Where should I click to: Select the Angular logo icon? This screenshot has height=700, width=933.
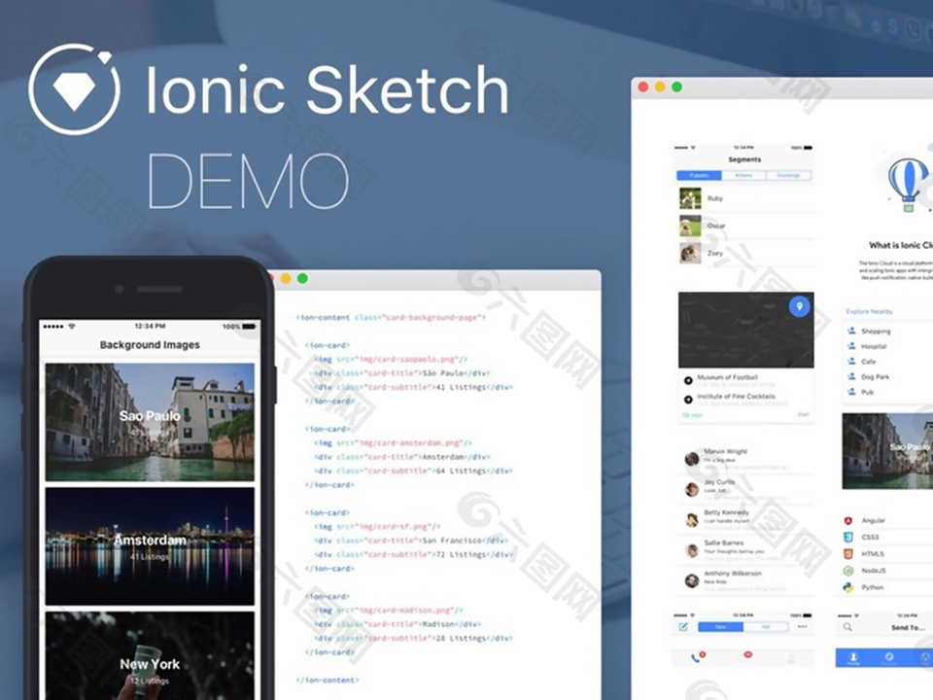849,521
